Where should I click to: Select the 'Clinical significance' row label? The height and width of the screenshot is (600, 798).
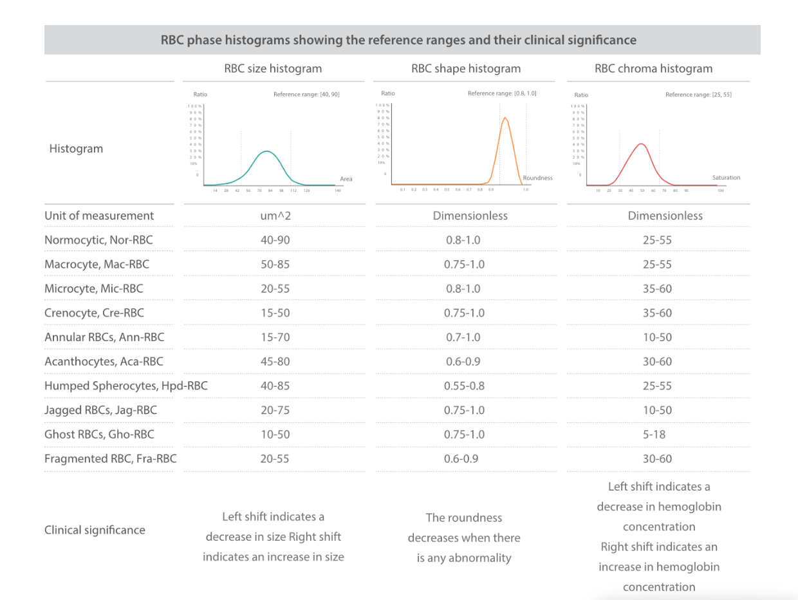pyautogui.click(x=95, y=530)
